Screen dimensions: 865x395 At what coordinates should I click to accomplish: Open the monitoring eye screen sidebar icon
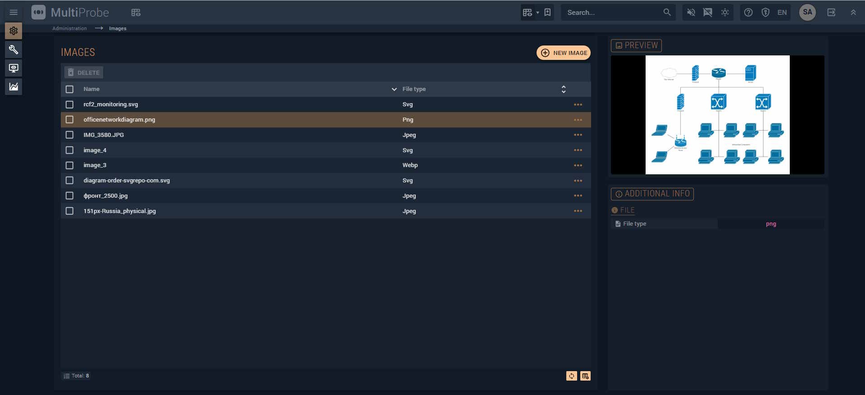14,68
